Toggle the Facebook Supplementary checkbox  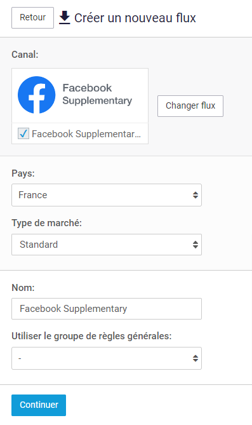coord(23,133)
